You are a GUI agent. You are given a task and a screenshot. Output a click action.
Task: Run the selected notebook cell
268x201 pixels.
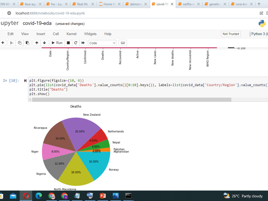point(57,43)
